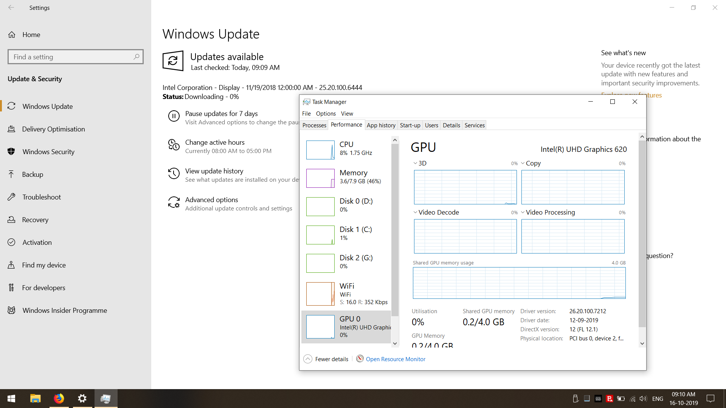The height and width of the screenshot is (408, 726).
Task: Click the Updates available refresh icon
Action: (173, 60)
